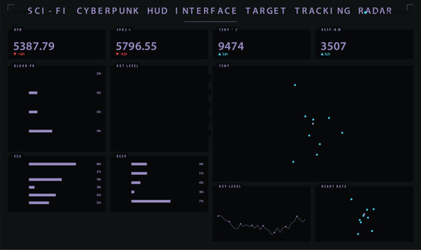Click the longest bar in EEG chart
The image size is (421, 250).
(52, 164)
